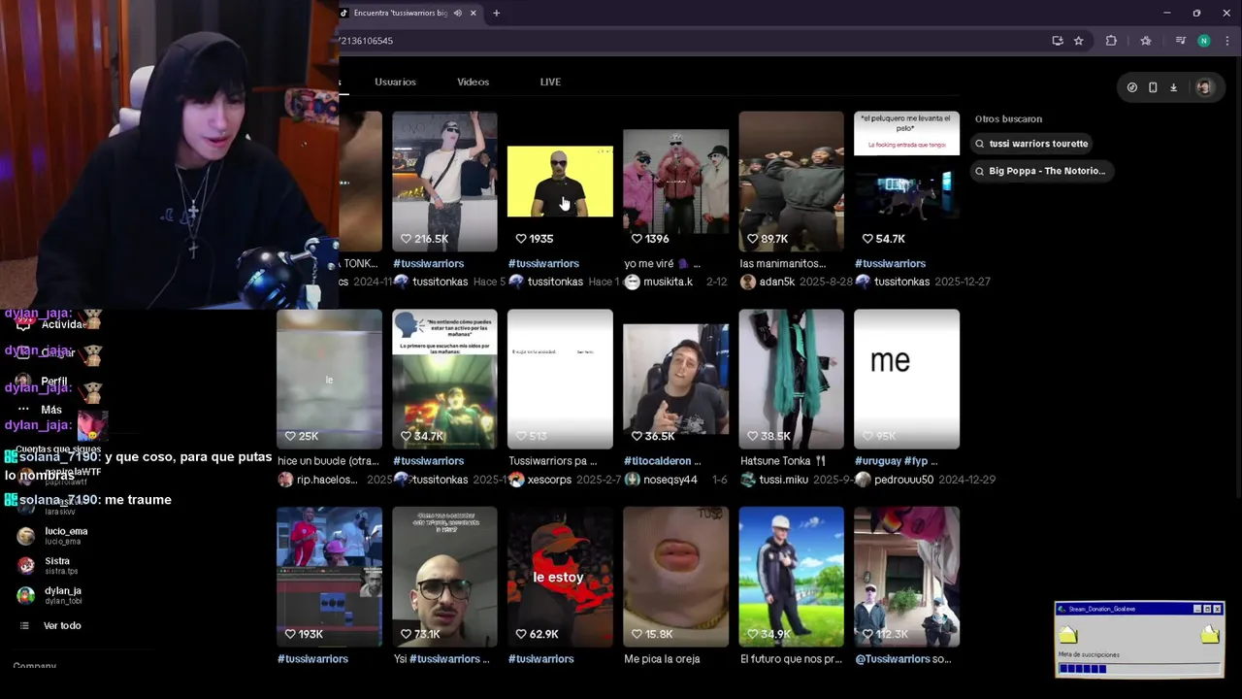This screenshot has height=699, width=1242.
Task: Open the adan5k avatar icon
Action: (x=748, y=282)
